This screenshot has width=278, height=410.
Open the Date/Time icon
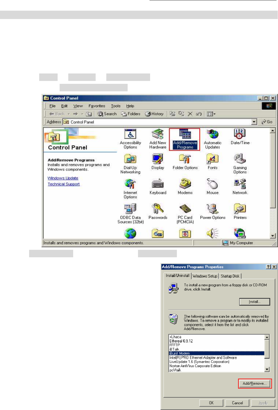click(x=240, y=137)
